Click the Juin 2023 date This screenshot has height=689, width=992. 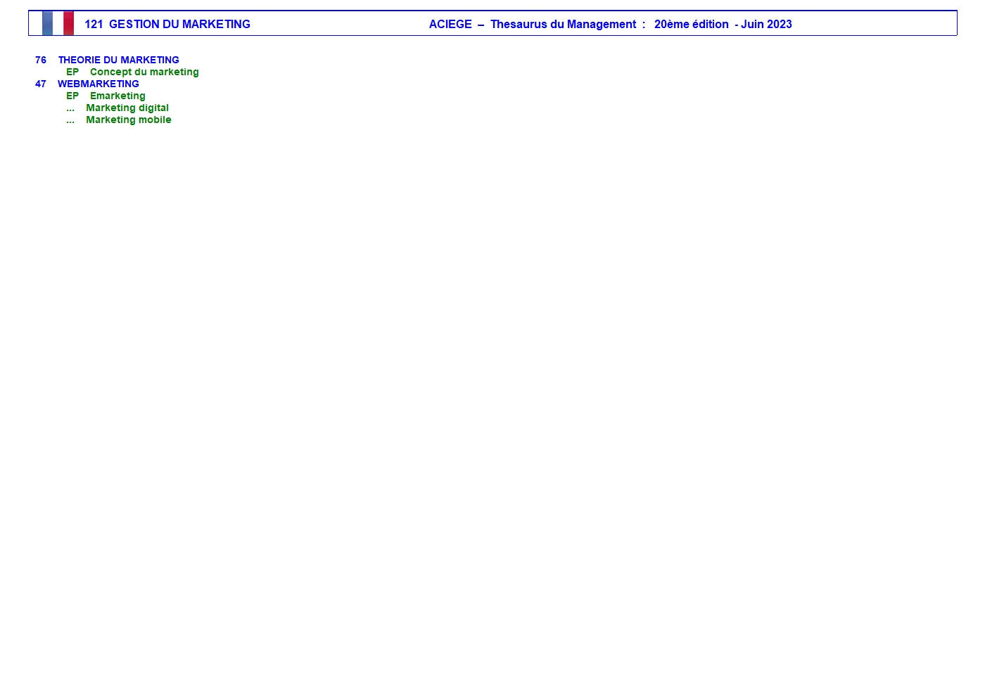pos(766,24)
